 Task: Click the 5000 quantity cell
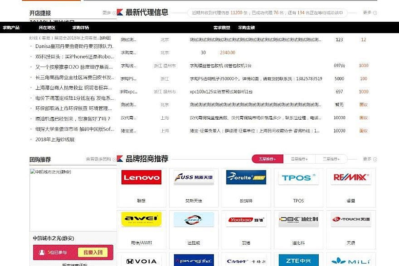(x=340, y=78)
